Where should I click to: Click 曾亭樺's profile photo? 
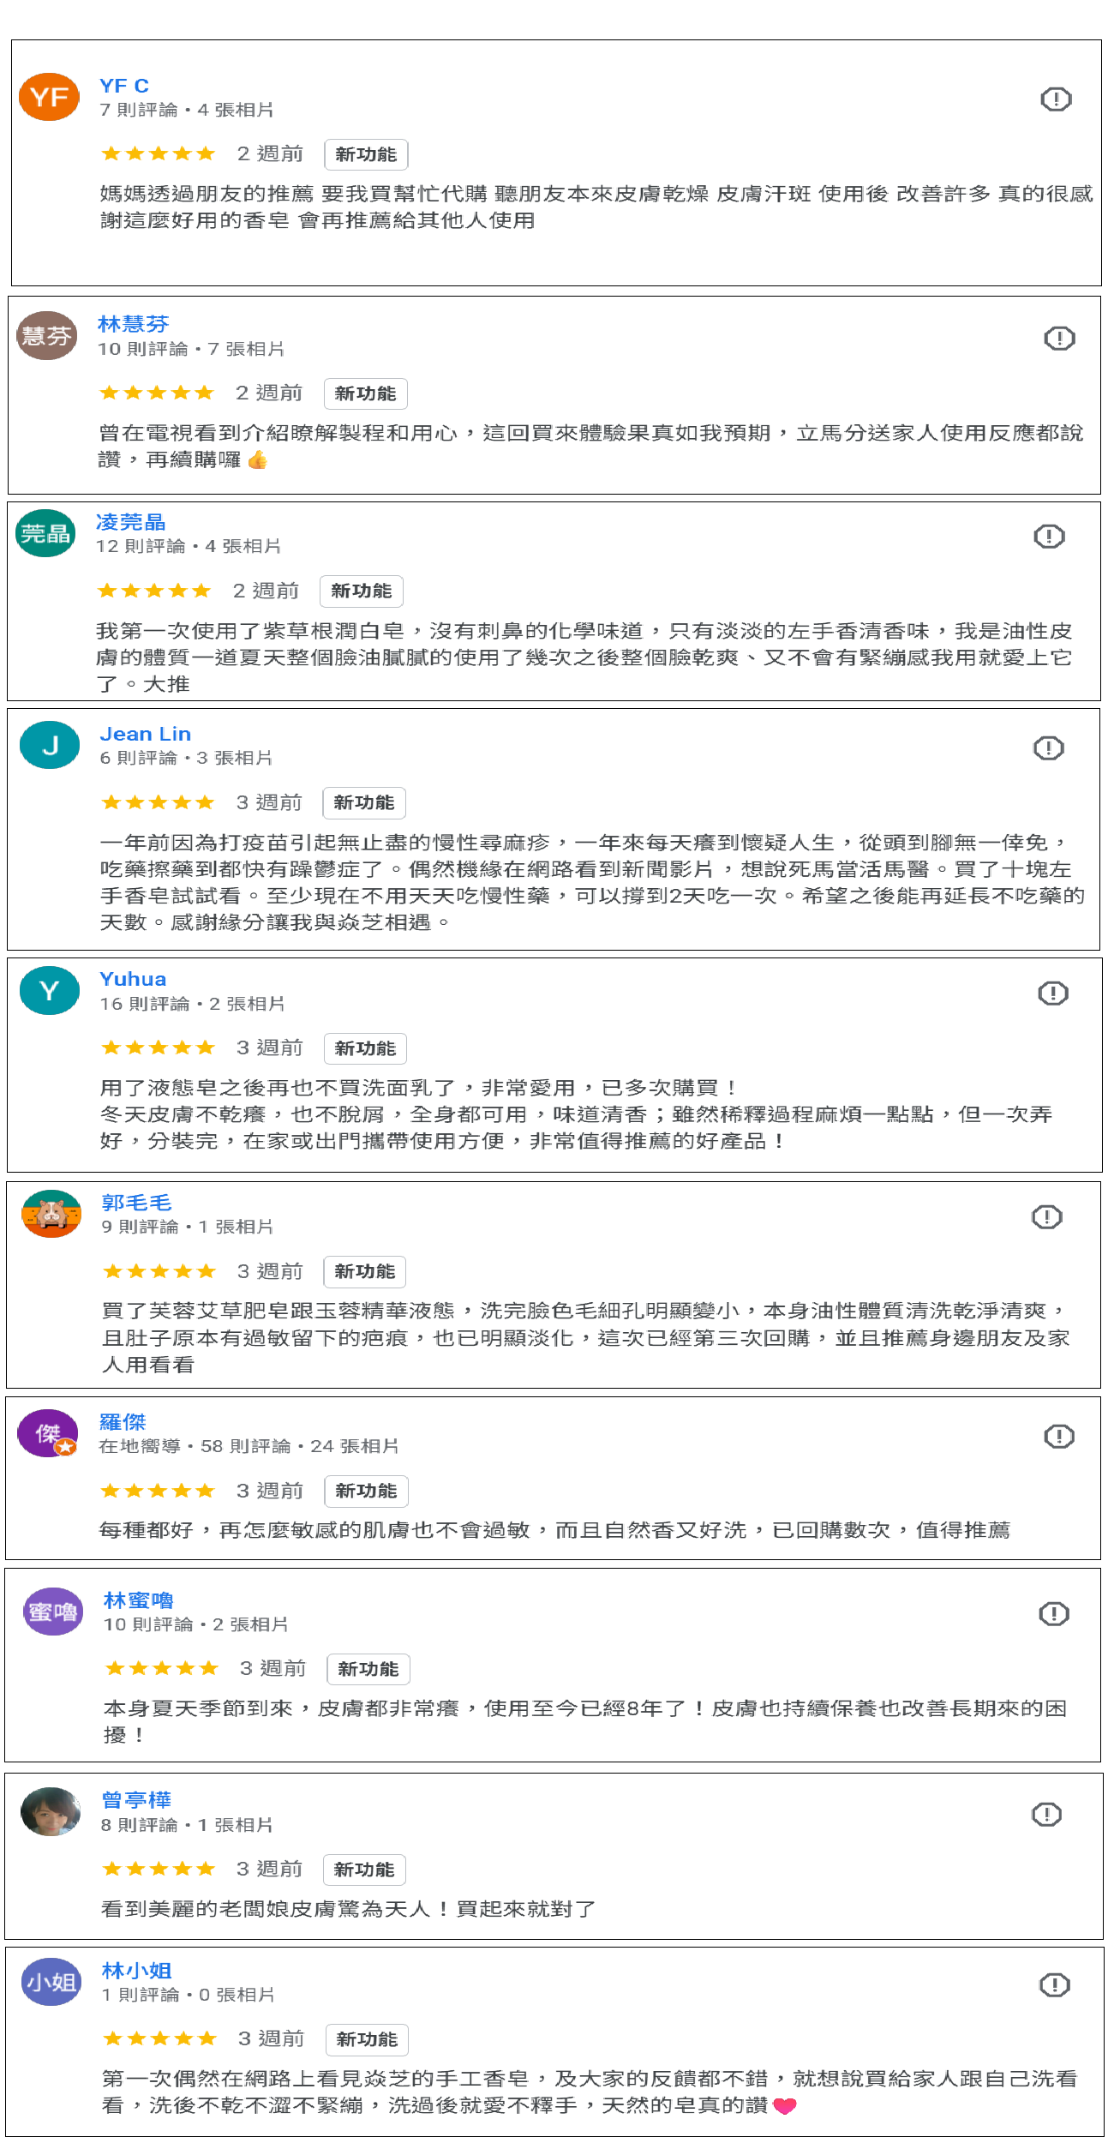(51, 1811)
